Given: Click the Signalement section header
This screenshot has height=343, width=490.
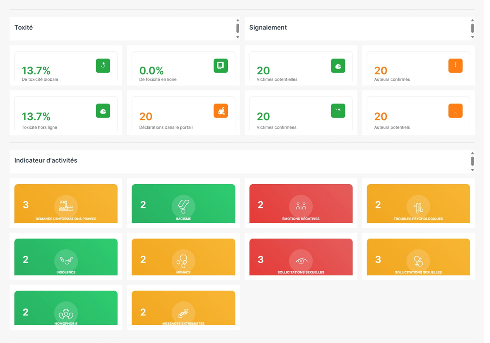Looking at the screenshot, I should 269,27.
